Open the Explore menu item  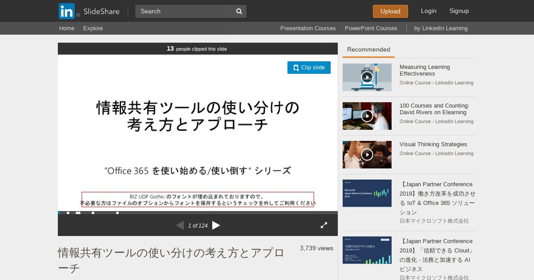pyautogui.click(x=93, y=28)
